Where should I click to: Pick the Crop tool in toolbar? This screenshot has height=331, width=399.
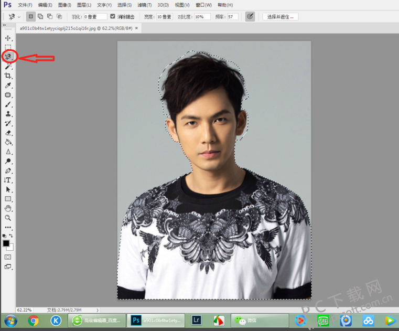coord(8,76)
